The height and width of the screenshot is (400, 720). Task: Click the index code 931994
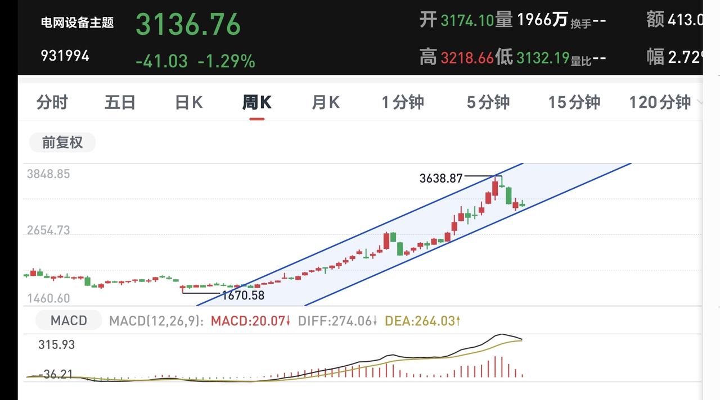tap(65, 56)
